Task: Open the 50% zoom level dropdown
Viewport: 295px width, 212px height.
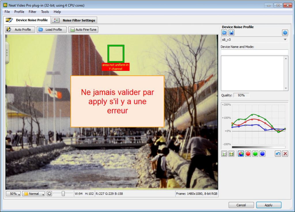Action: tap(13, 194)
